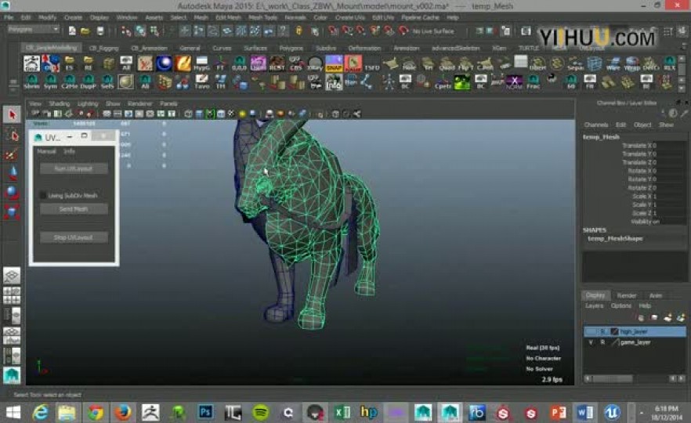Click the Save Scene disk icon
The width and height of the screenshot is (691, 423).
100,31
